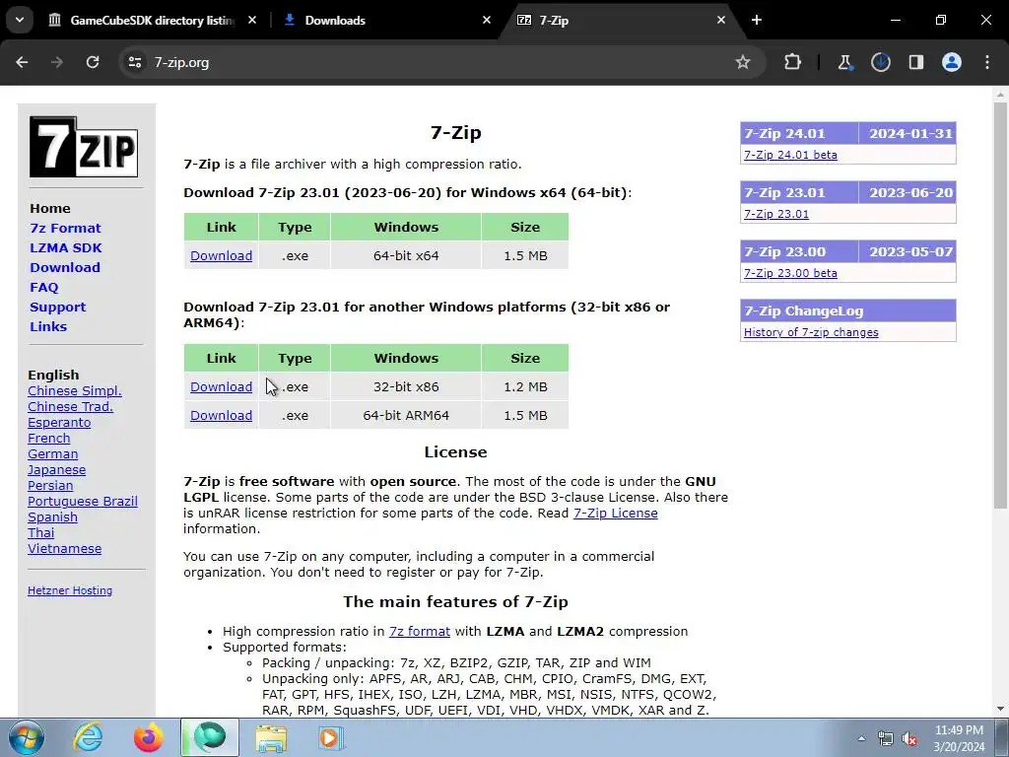
Task: Switch language to Esperanto
Action: coord(59,422)
